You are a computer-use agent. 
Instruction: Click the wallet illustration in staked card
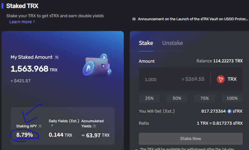click(x=97, y=65)
